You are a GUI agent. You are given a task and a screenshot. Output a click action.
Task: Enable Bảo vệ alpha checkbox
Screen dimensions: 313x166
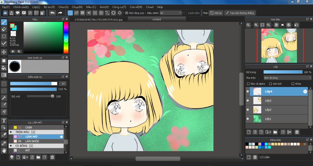tap(248, 84)
